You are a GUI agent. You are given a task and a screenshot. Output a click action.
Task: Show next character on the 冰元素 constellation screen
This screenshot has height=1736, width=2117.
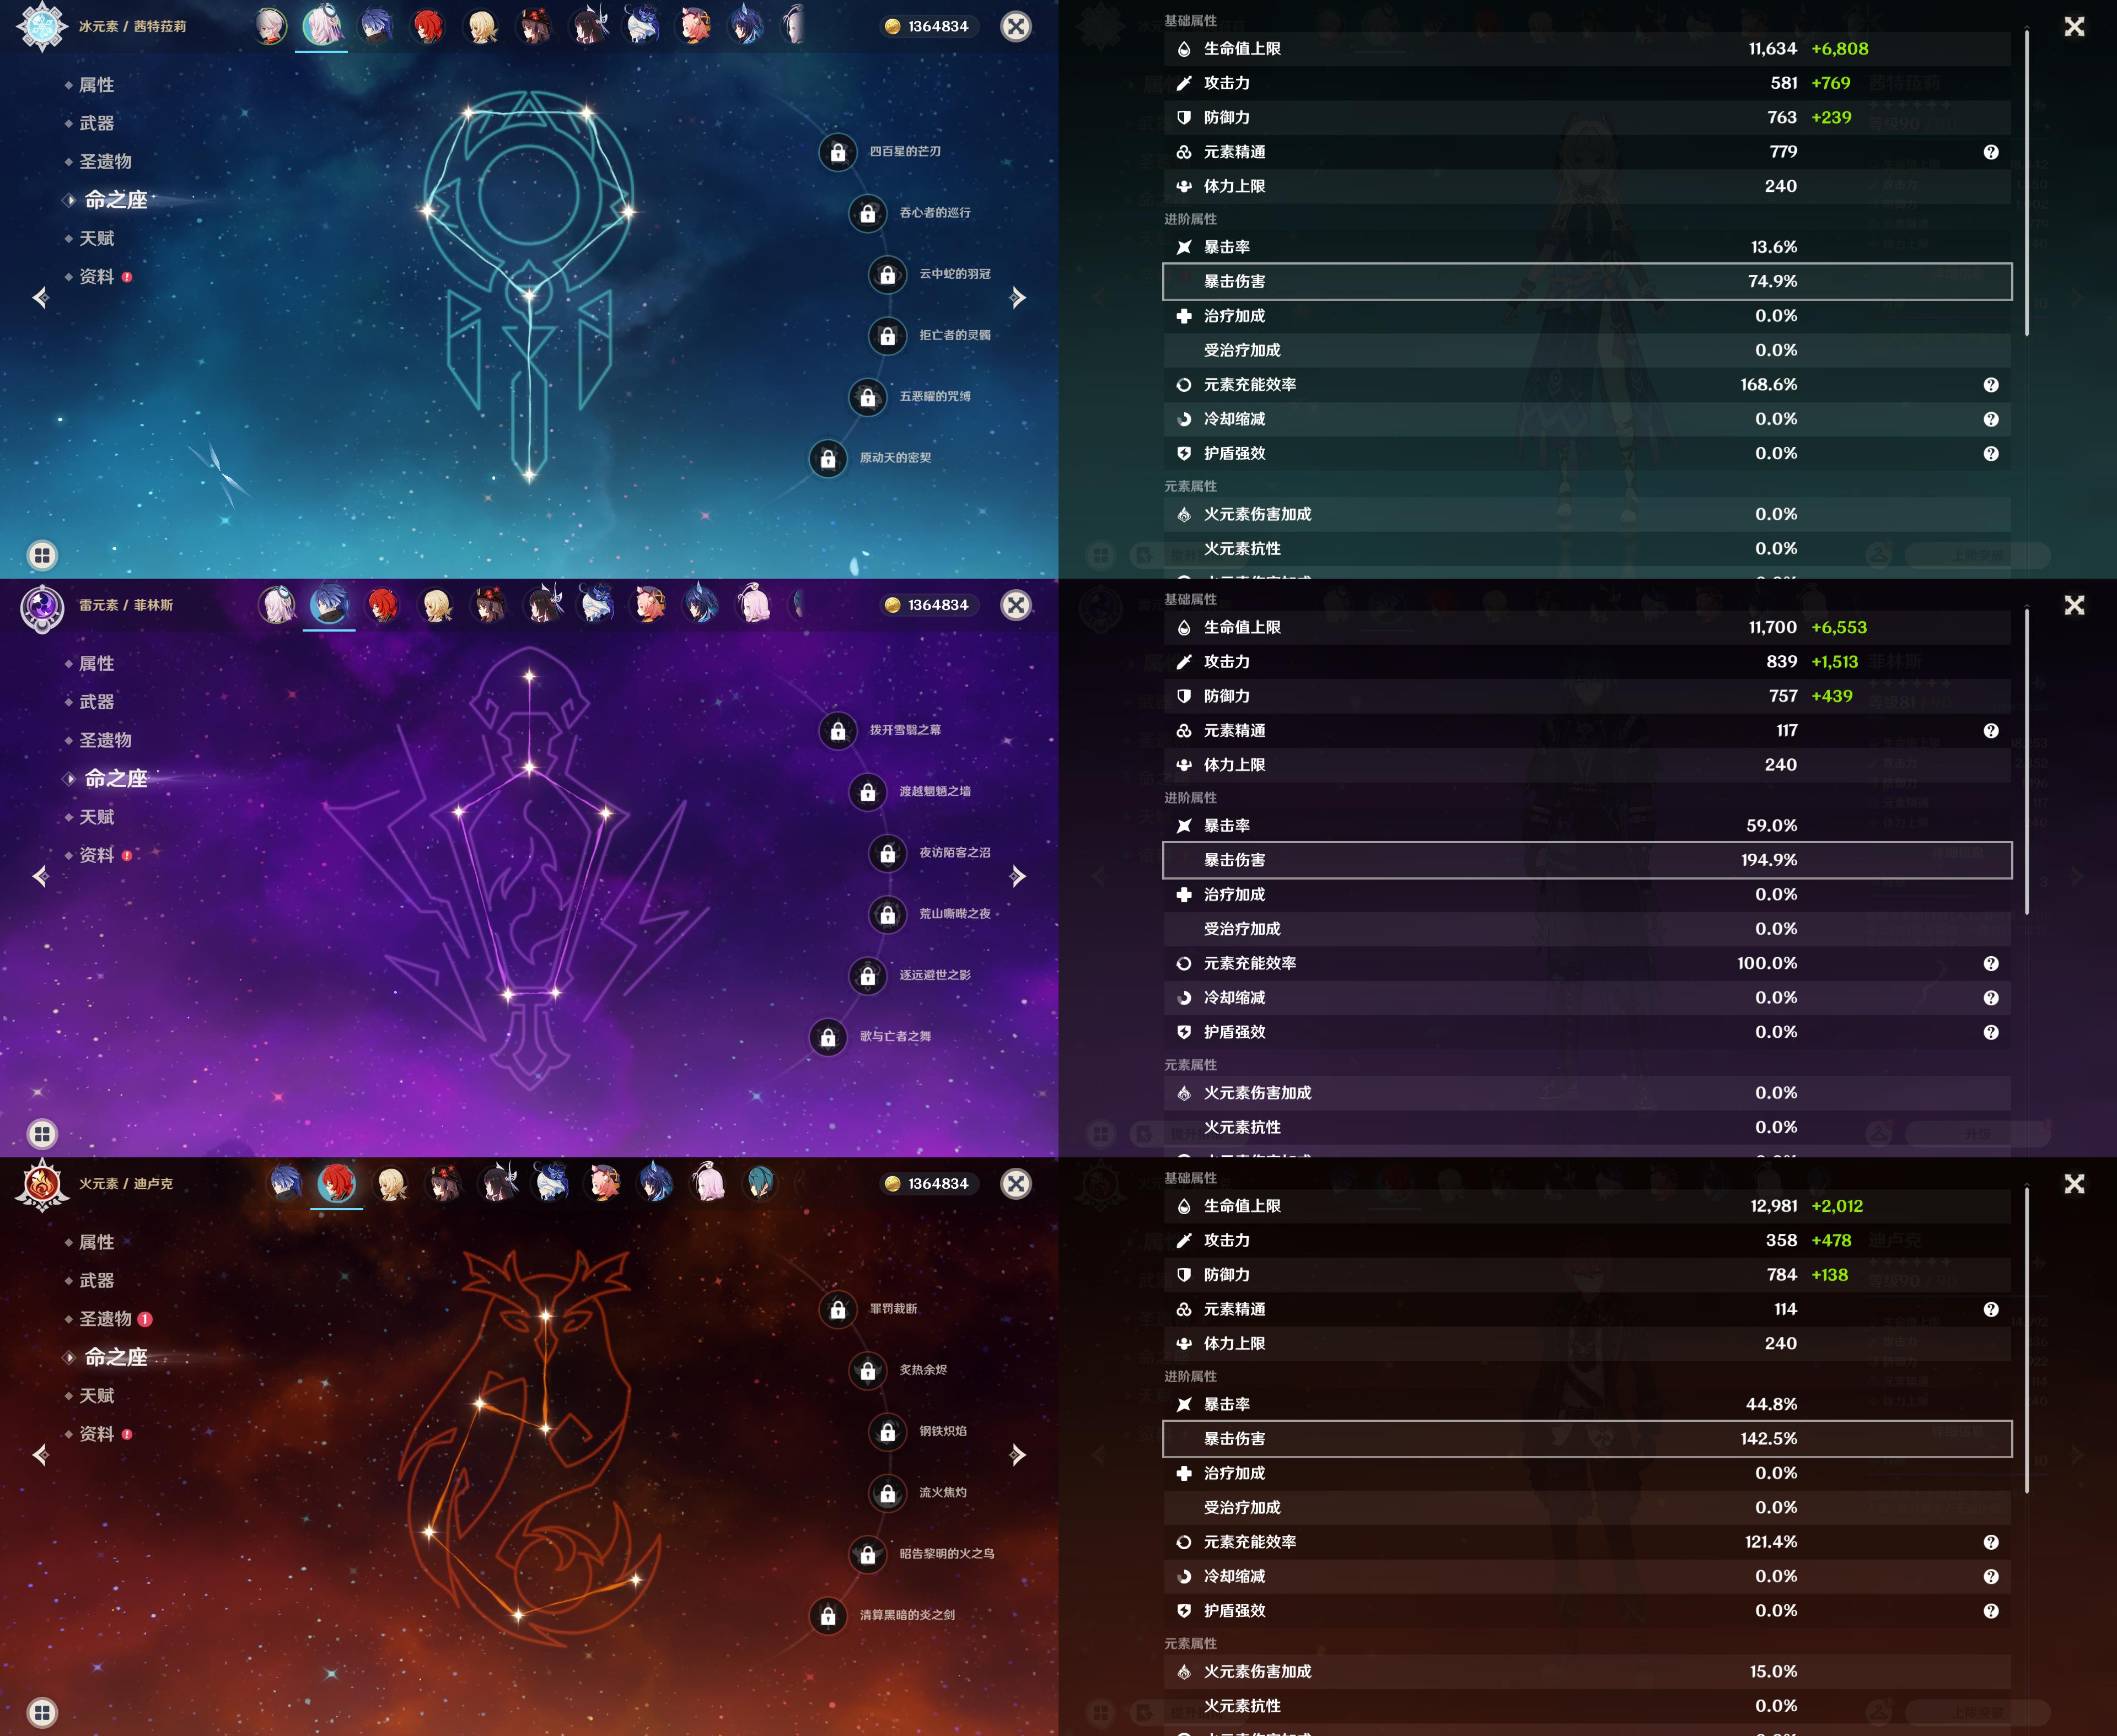[x=1018, y=298]
